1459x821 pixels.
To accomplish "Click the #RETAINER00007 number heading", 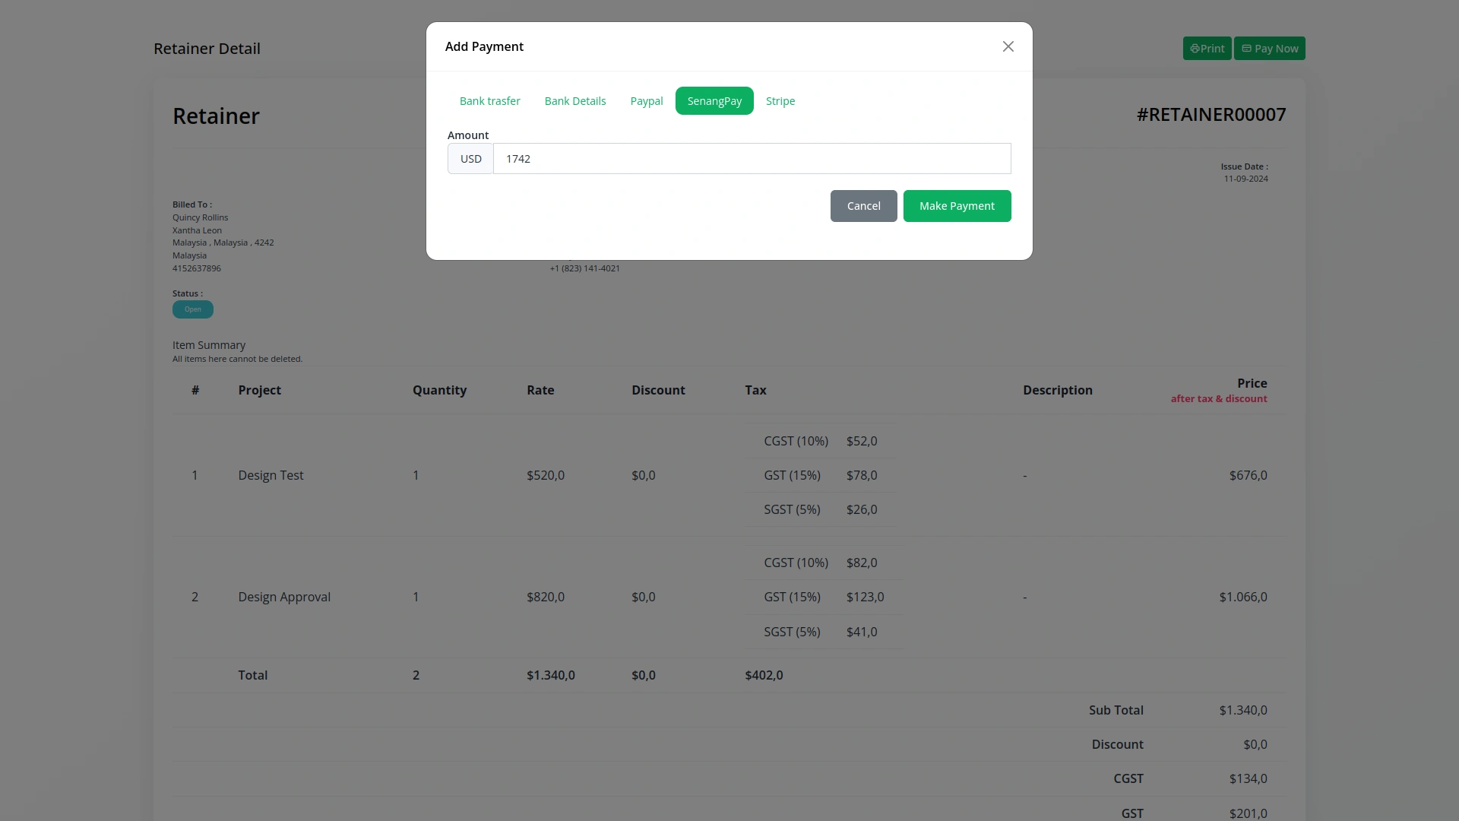I will [1211, 115].
